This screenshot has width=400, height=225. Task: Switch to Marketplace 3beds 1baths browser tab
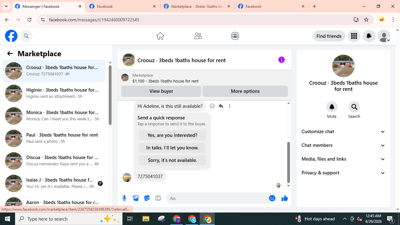pos(197,6)
